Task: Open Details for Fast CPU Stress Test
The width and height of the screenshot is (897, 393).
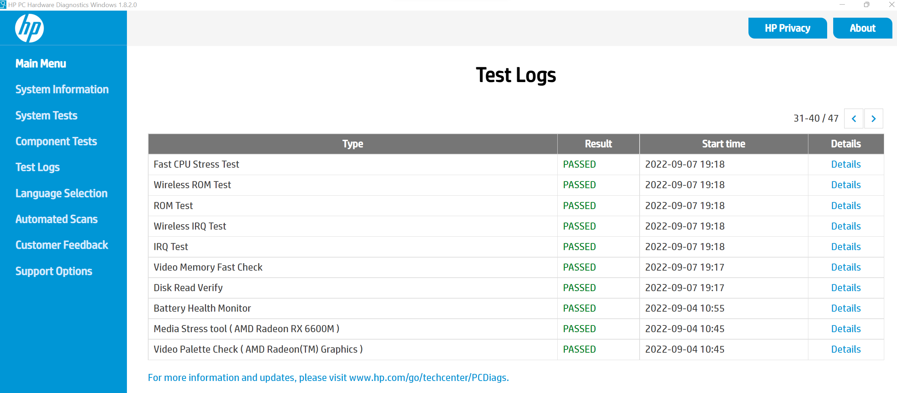Action: [x=846, y=164]
